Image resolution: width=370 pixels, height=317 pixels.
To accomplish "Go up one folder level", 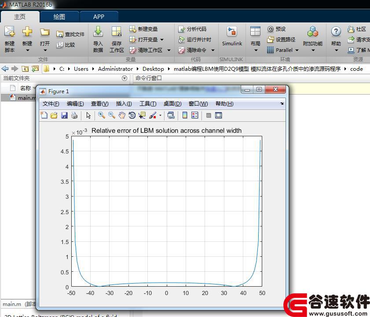I will tap(25, 69).
